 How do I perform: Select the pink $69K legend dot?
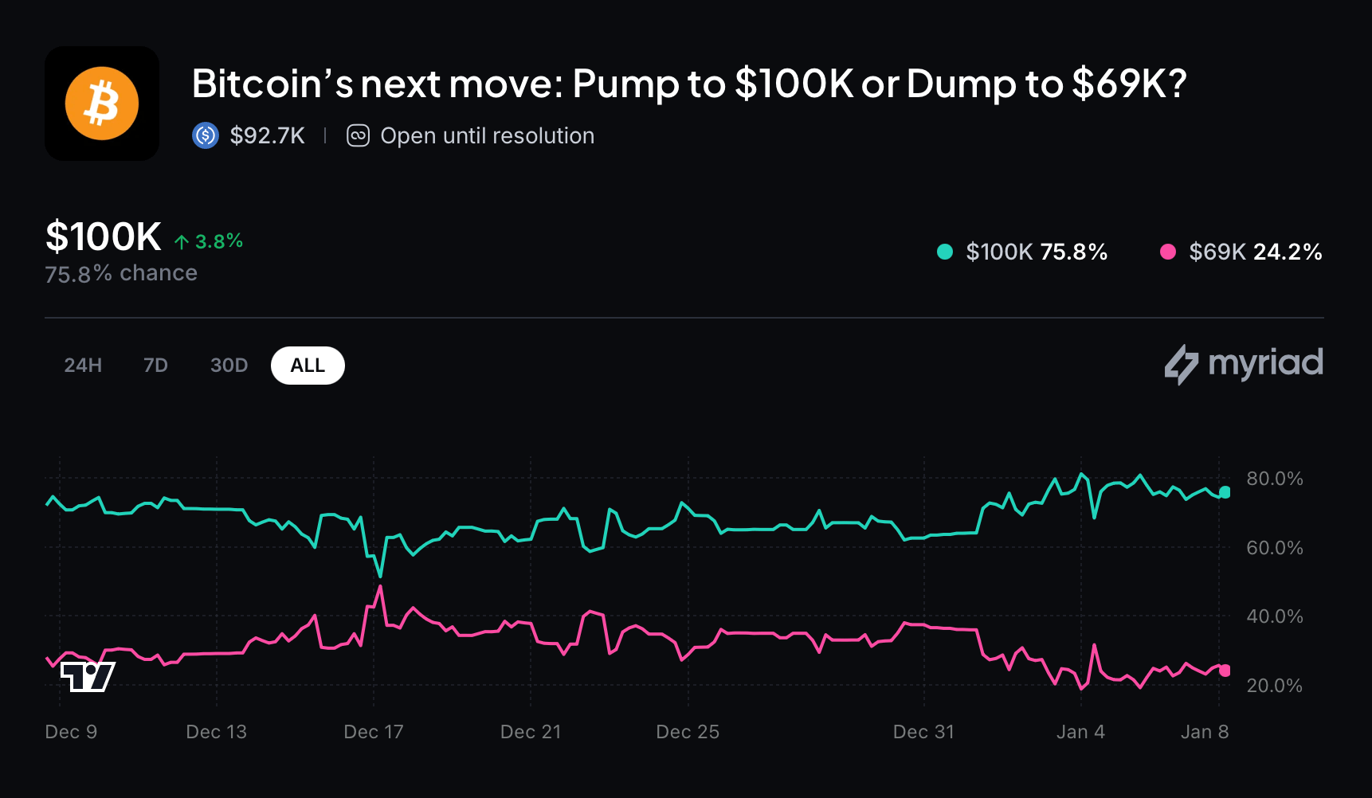click(x=1168, y=252)
